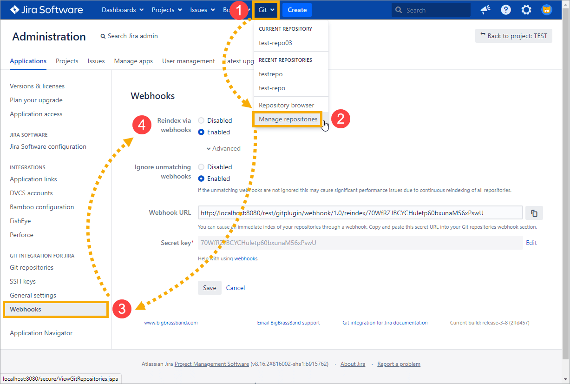Viewport: 570px width, 384px height.
Task: Open the Dashboards dropdown menu
Action: (122, 10)
